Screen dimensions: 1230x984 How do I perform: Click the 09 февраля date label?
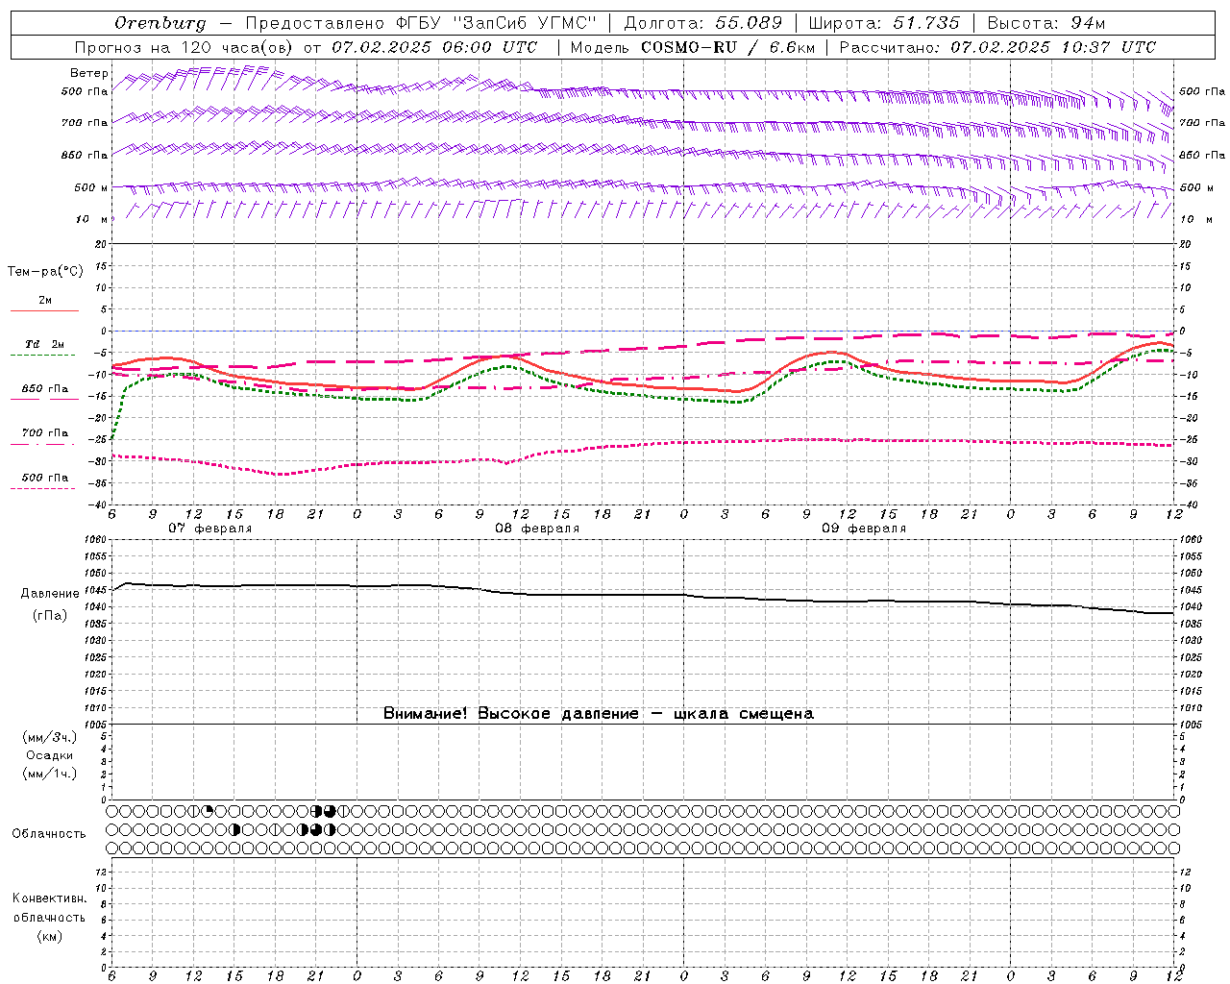point(864,529)
